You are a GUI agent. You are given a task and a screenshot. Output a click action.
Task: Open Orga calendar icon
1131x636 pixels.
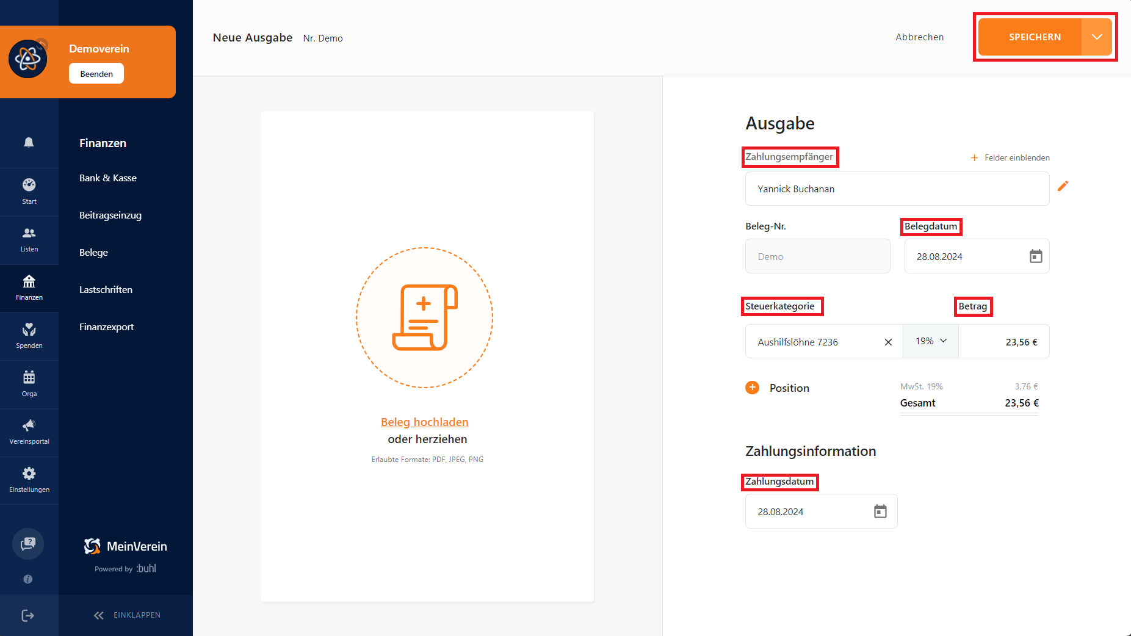tap(29, 377)
